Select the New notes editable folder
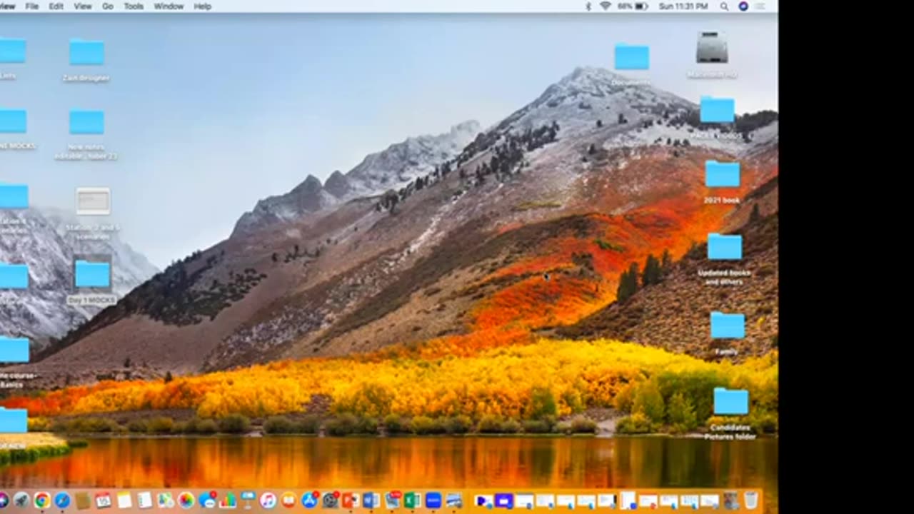The image size is (914, 514). 86,121
